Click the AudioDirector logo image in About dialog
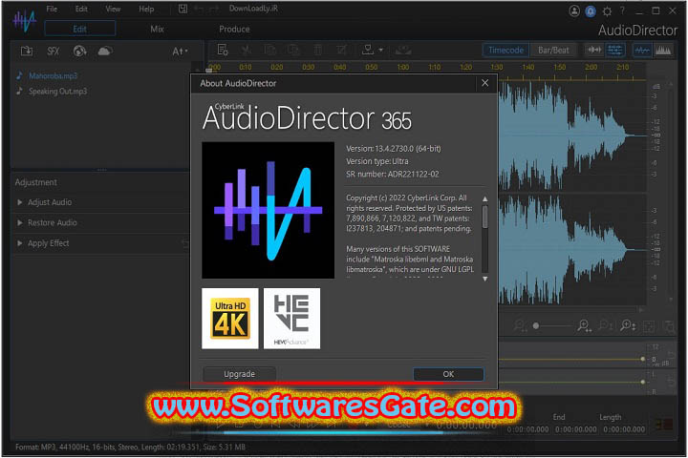Screen dimensions: 688x458 click(269, 210)
